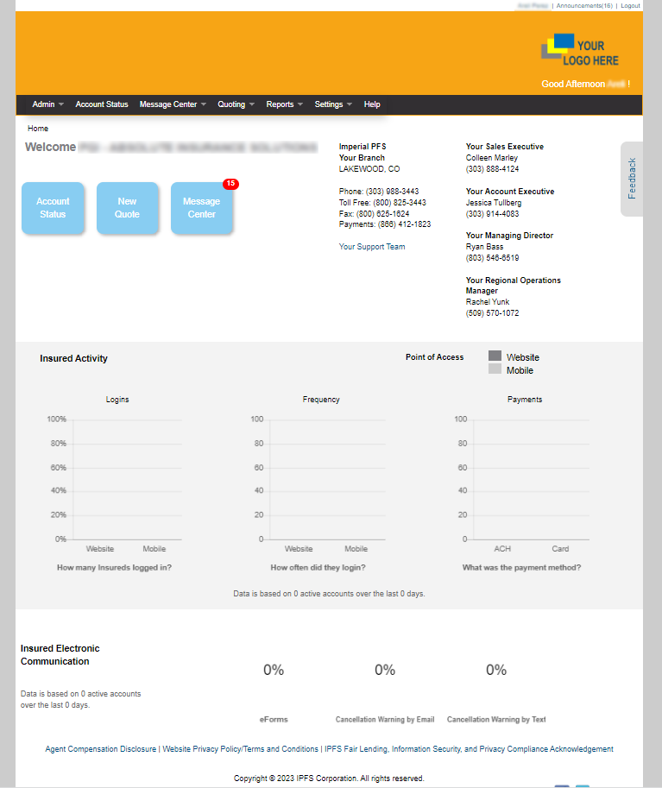Click Jessica Tullberg account executive name
Image resolution: width=662 pixels, height=788 pixels.
[494, 203]
